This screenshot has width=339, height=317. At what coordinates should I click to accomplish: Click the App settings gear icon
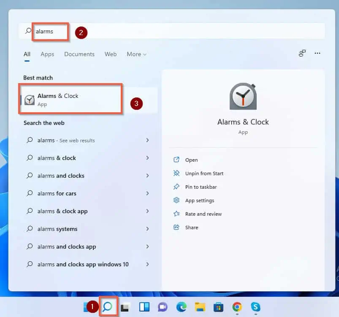pyautogui.click(x=176, y=200)
